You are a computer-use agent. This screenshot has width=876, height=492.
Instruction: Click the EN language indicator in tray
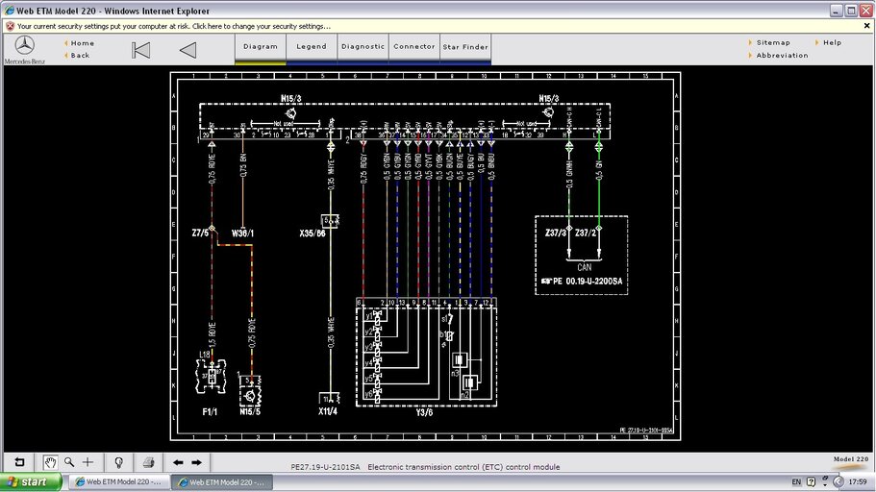(x=796, y=482)
